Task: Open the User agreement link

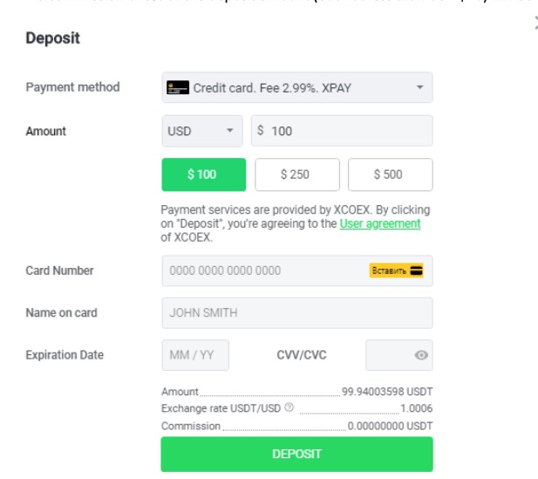Action: (380, 223)
